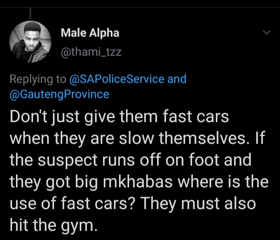Open Male Alpha's profile picture
This screenshot has height=240, width=280.
(x=30, y=42)
